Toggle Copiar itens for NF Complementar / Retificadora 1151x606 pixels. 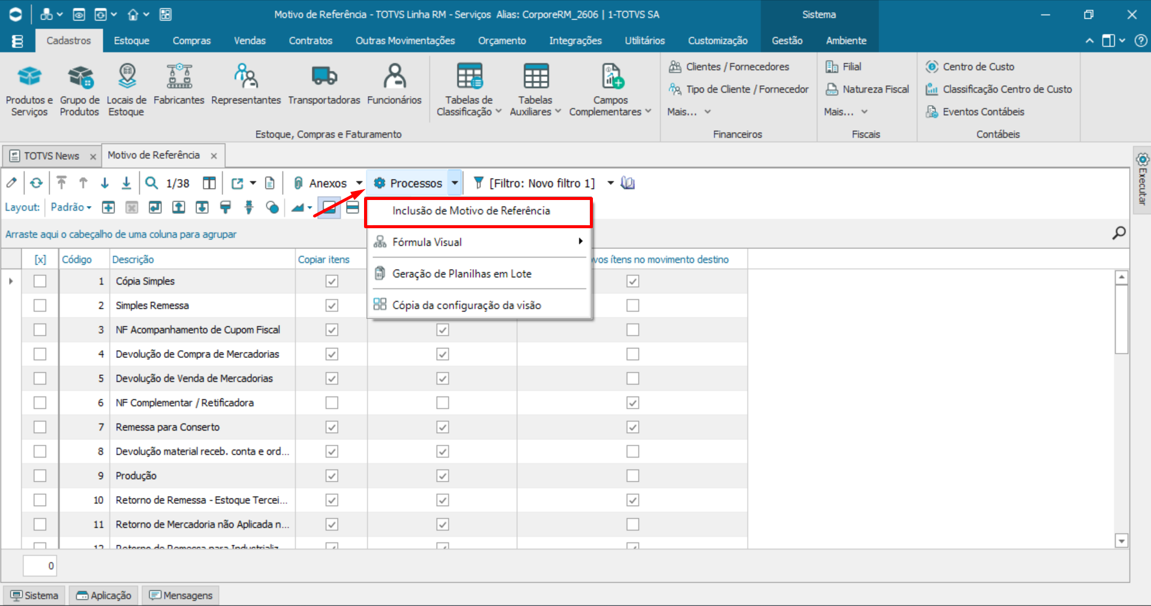[332, 403]
